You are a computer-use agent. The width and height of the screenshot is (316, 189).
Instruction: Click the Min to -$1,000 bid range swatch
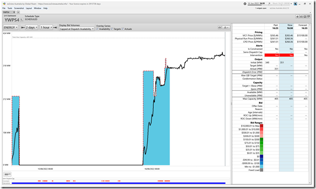coord(262,167)
